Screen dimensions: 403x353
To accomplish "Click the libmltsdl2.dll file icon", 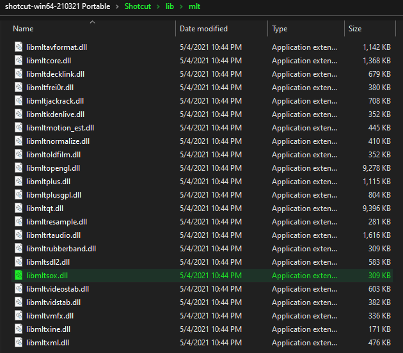I will point(19,262).
